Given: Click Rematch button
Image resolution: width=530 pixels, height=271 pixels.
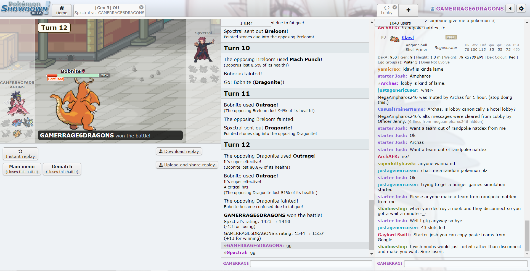Looking at the screenshot, I should [62, 169].
